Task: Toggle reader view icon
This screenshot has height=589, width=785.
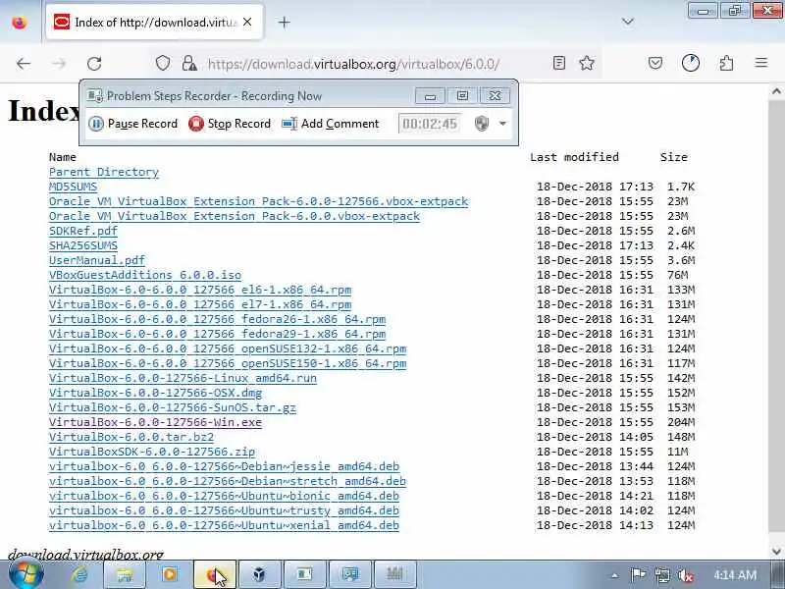Action: 559,63
